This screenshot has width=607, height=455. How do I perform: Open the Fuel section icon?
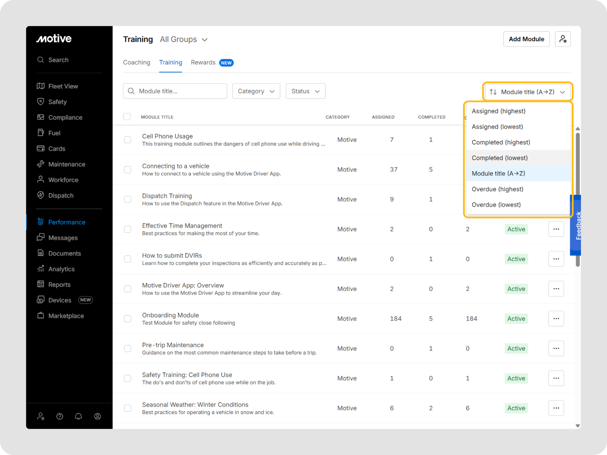41,133
